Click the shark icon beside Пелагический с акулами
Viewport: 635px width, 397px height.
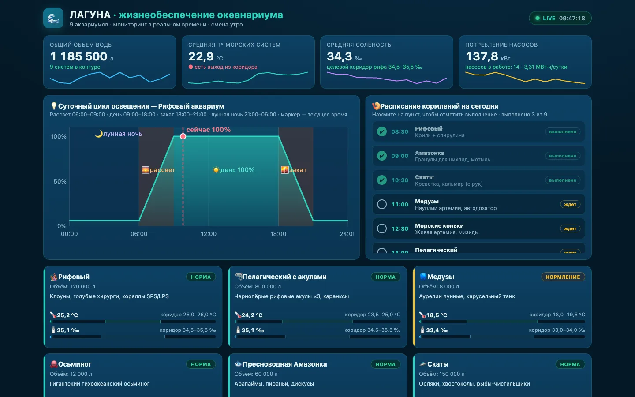(x=239, y=277)
